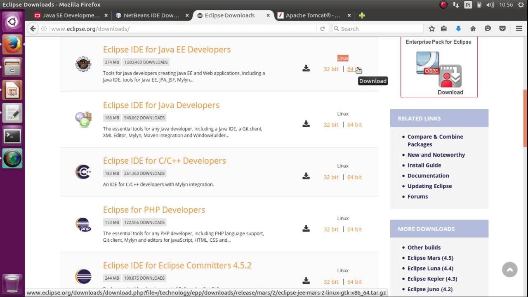Open Eclipse Luna (4.4) link
Viewport: 528px width, 297px height.
(430, 268)
